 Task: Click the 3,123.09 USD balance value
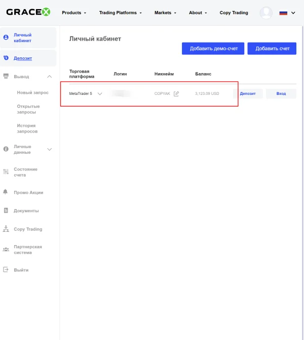(x=207, y=94)
